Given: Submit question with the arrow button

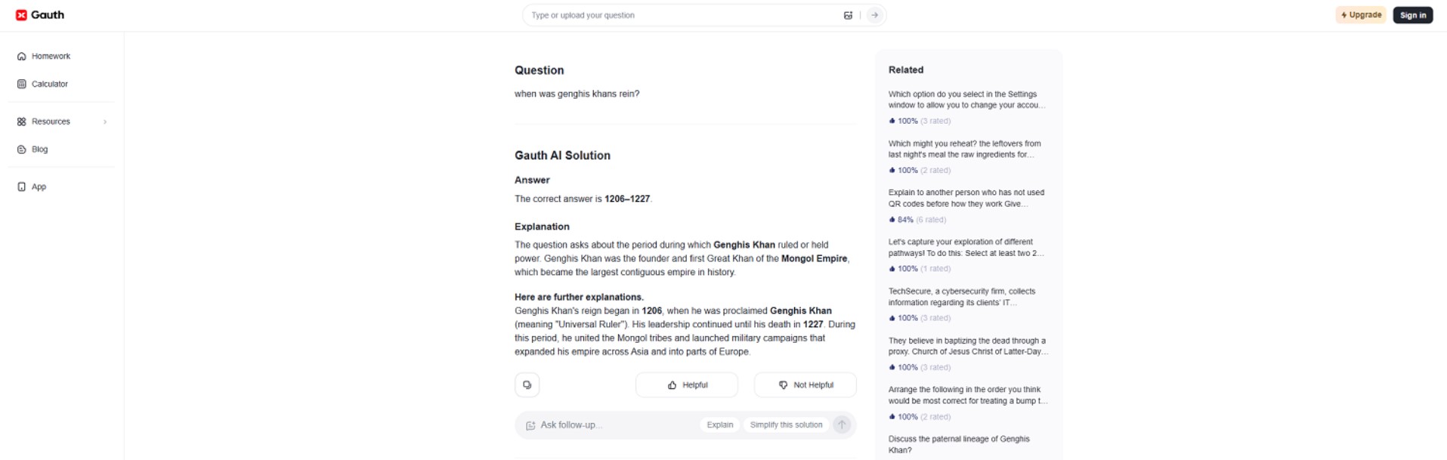Looking at the screenshot, I should pyautogui.click(x=874, y=15).
